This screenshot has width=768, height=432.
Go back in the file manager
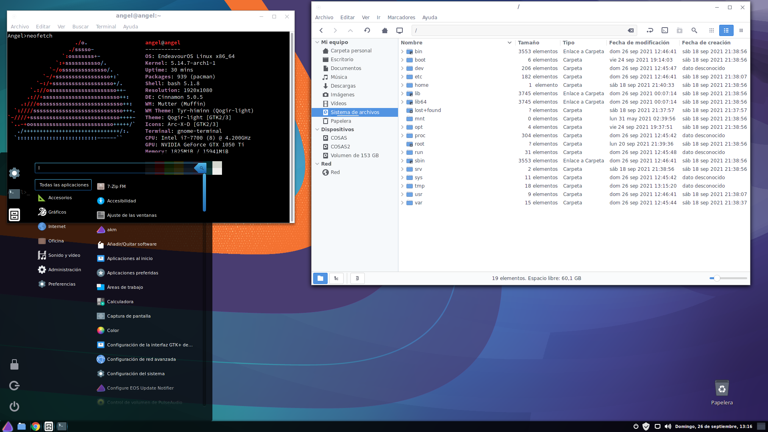[321, 30]
